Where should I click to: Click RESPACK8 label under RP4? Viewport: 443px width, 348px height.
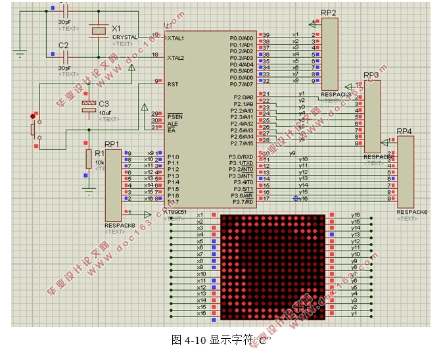coord(412,212)
